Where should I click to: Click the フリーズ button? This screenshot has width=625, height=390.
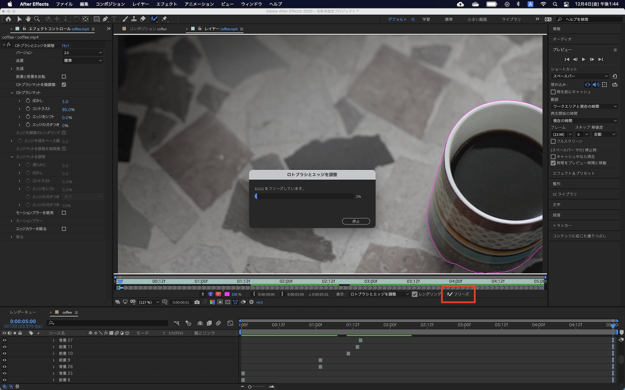(458, 294)
